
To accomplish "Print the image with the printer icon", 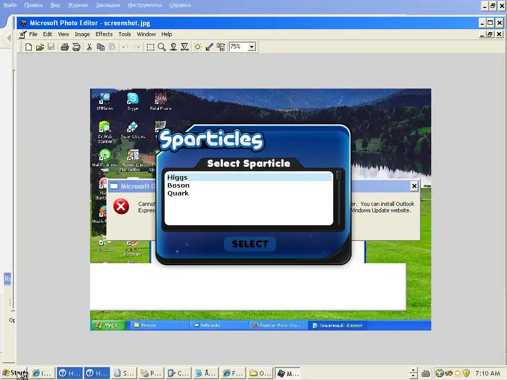I will (65, 47).
